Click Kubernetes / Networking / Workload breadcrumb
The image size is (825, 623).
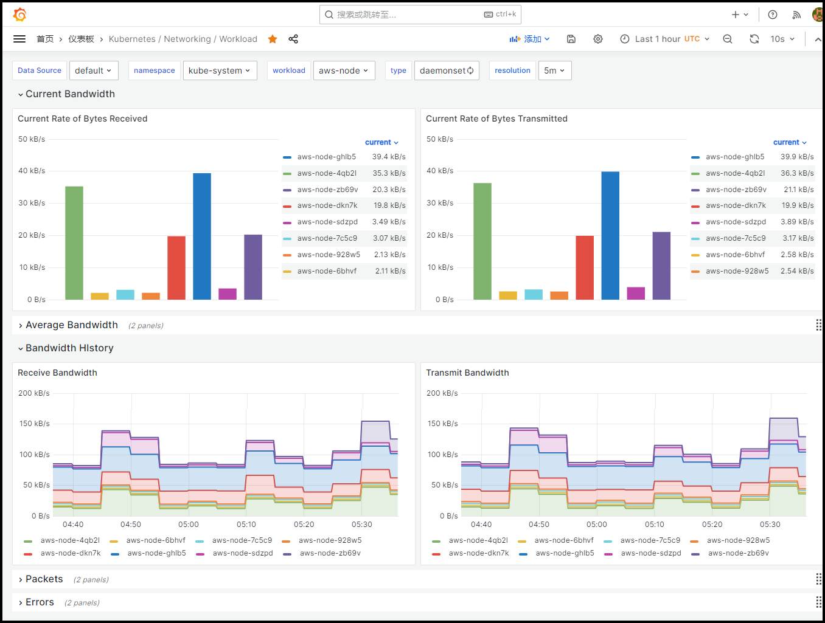pos(183,39)
